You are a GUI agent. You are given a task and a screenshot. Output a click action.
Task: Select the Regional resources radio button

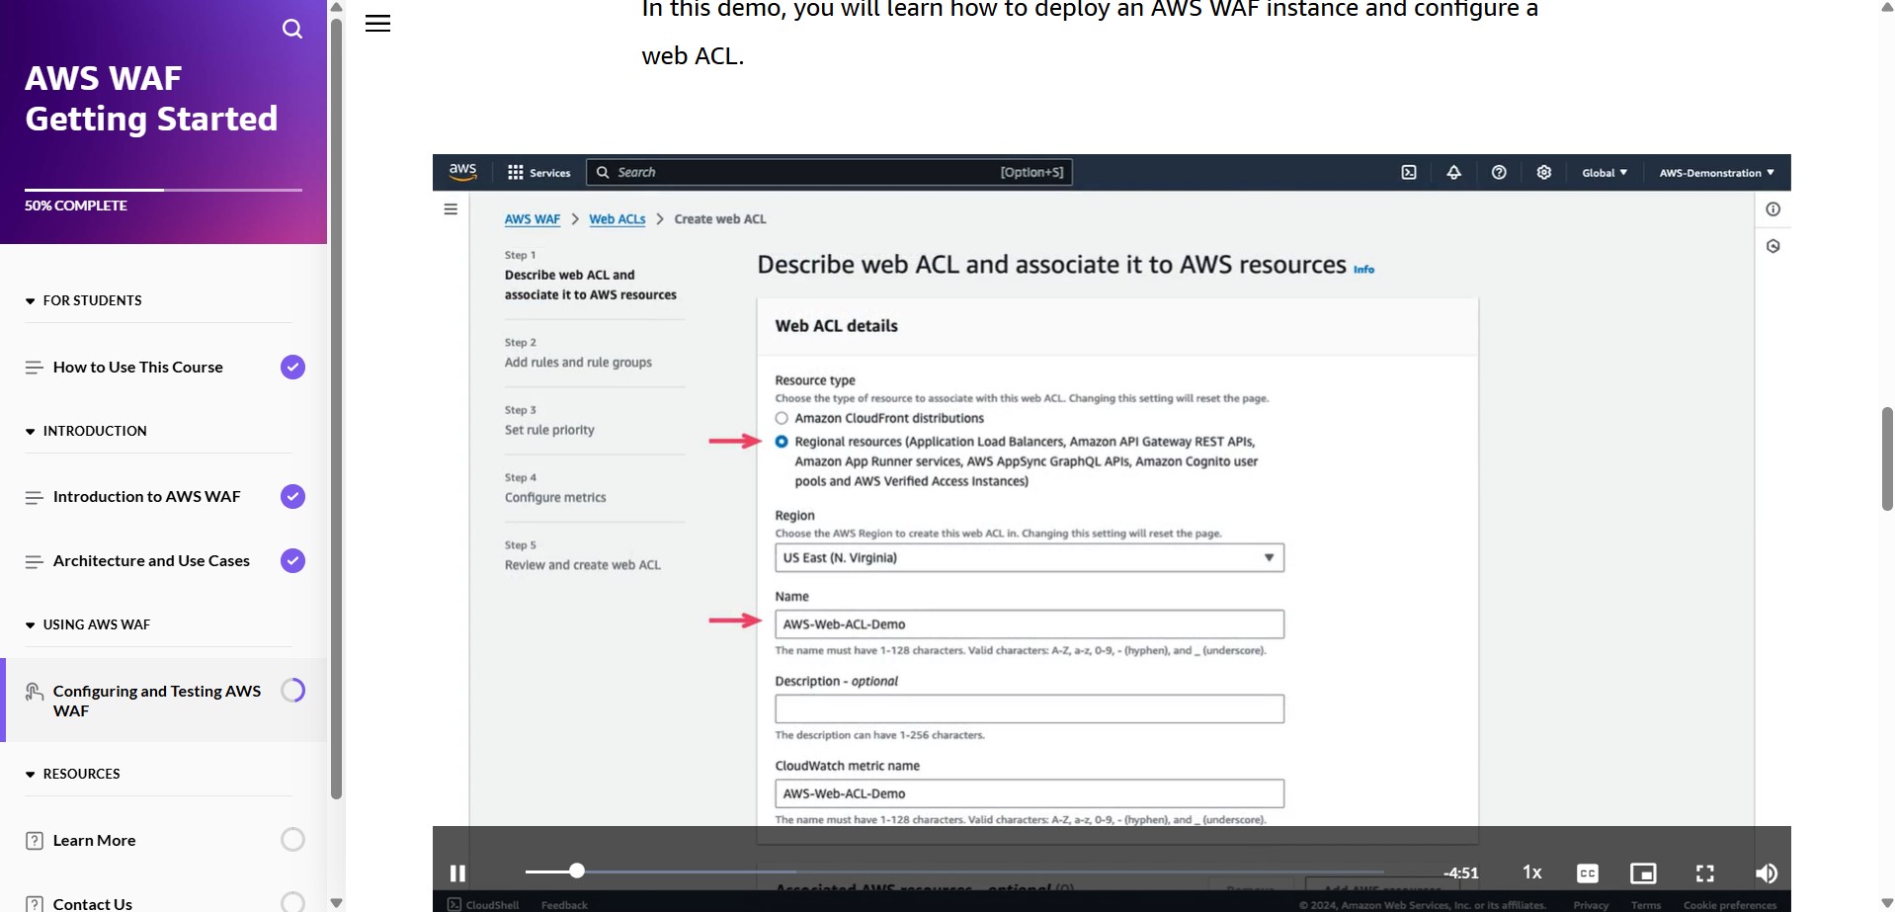[781, 441]
